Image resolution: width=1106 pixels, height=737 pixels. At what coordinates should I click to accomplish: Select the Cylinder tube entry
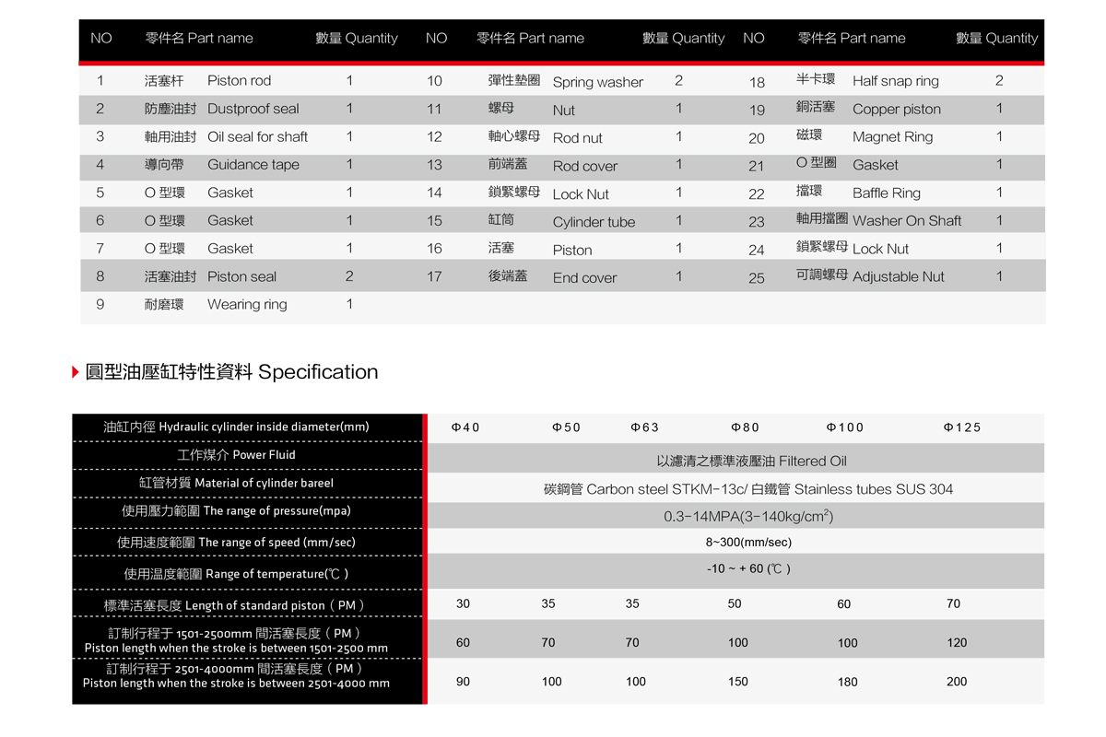pos(594,222)
